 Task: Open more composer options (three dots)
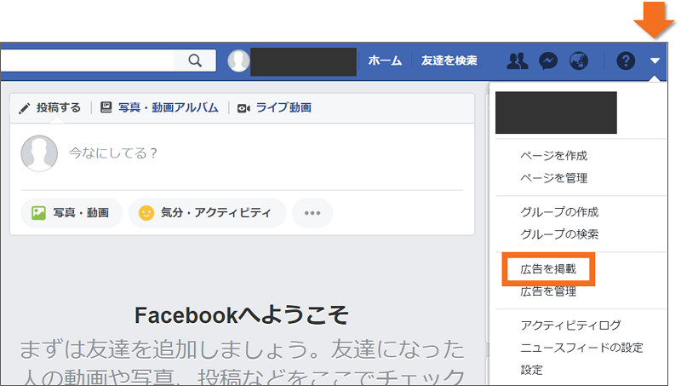(x=312, y=213)
